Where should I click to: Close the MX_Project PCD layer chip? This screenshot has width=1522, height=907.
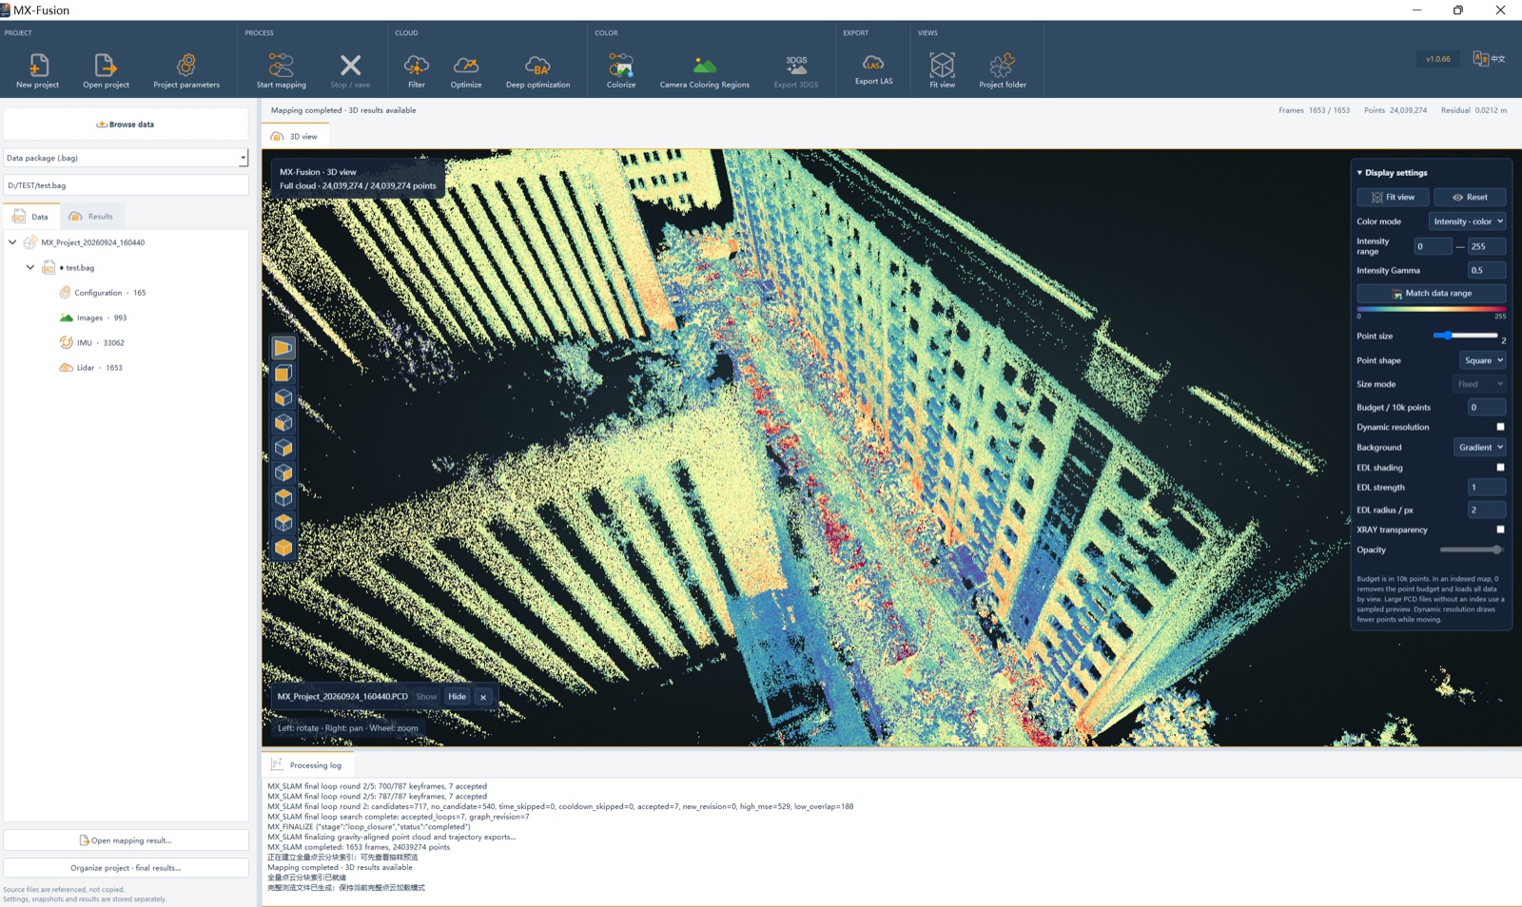pyautogui.click(x=483, y=697)
